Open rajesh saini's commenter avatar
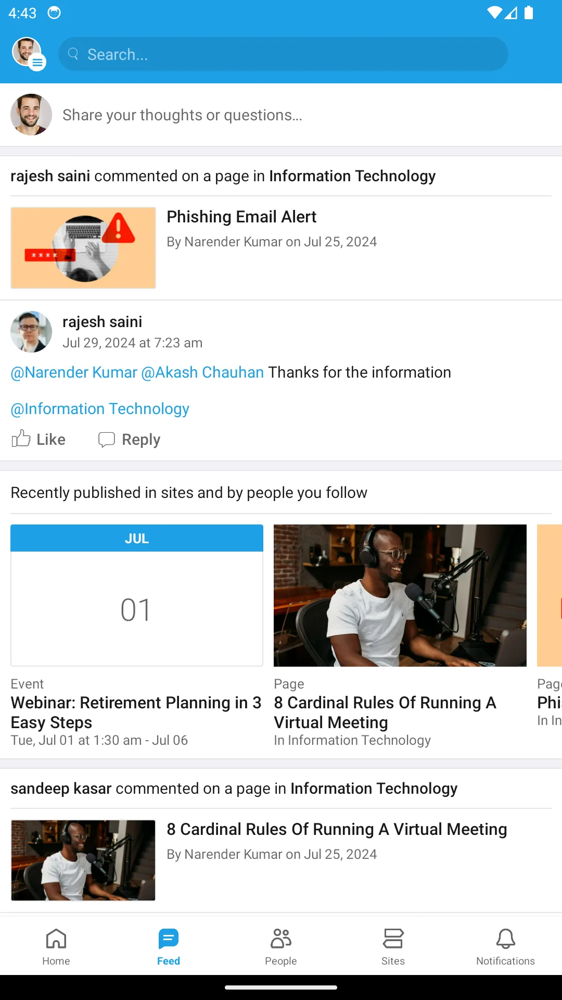This screenshot has width=562, height=1000. (31, 332)
